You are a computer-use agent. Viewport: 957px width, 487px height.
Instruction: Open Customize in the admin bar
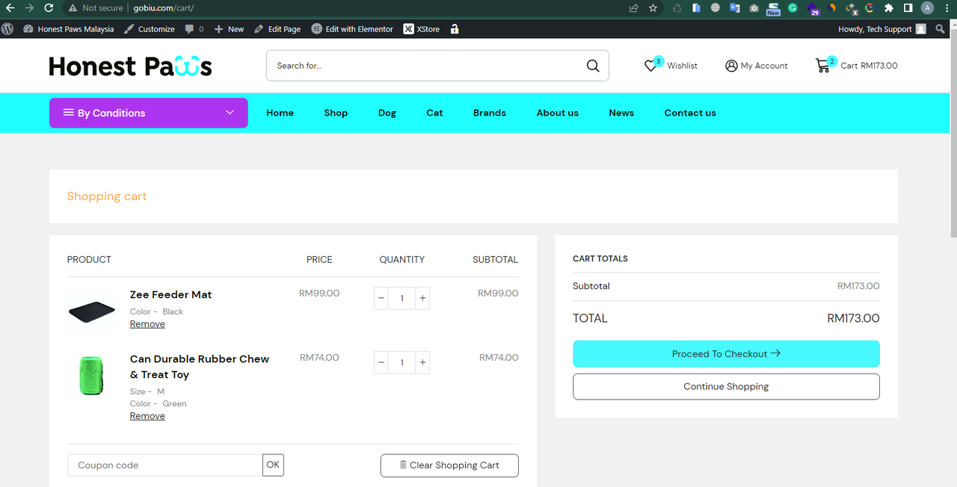point(150,29)
